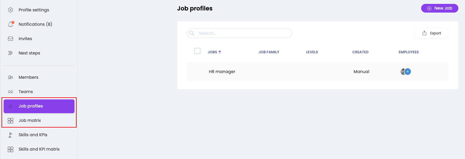Click the Skills and KPIs flag icon
The height and width of the screenshot is (159, 465).
(x=11, y=135)
